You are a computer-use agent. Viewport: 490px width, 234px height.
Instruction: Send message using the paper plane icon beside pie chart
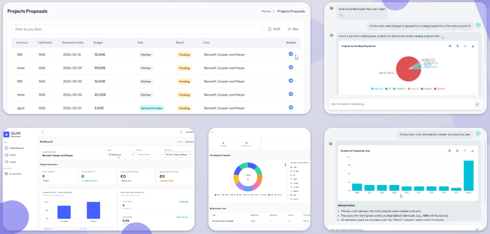[477, 105]
